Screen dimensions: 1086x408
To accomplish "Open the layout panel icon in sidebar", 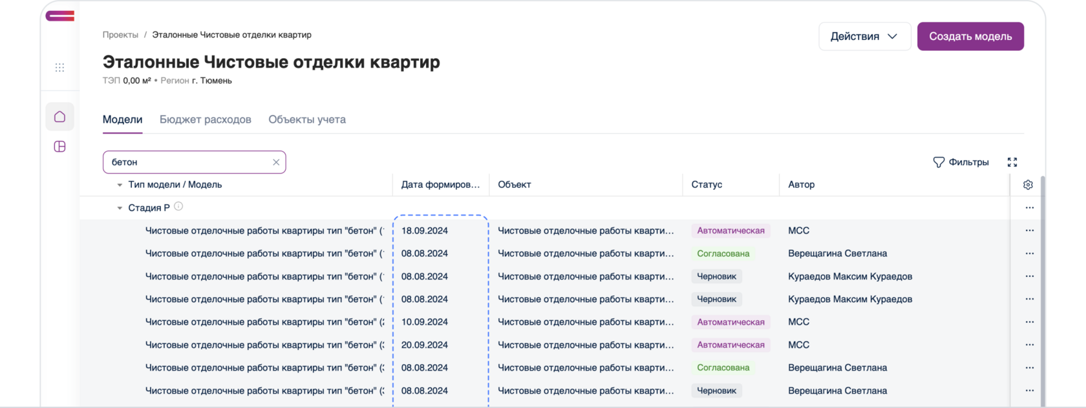I will pos(59,147).
